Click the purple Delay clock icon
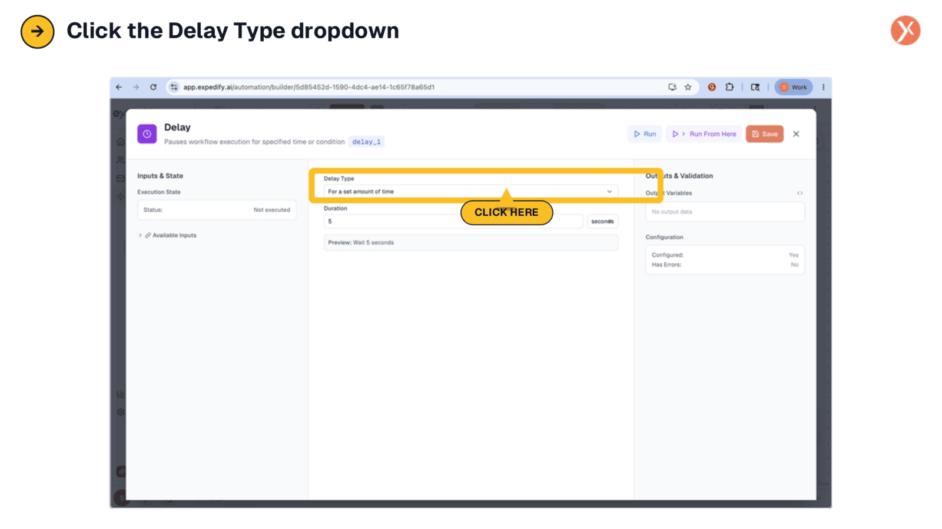 click(147, 134)
